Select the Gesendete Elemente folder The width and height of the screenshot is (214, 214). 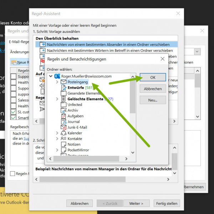coord(84,93)
